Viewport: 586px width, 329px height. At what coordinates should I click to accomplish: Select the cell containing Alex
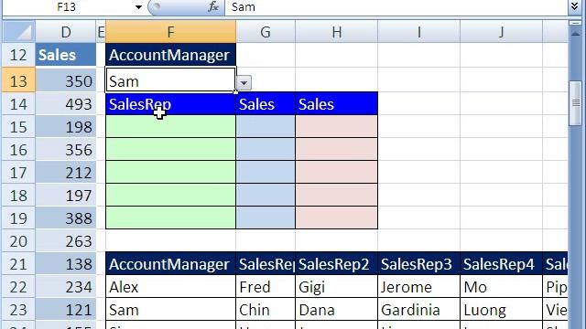point(171,287)
